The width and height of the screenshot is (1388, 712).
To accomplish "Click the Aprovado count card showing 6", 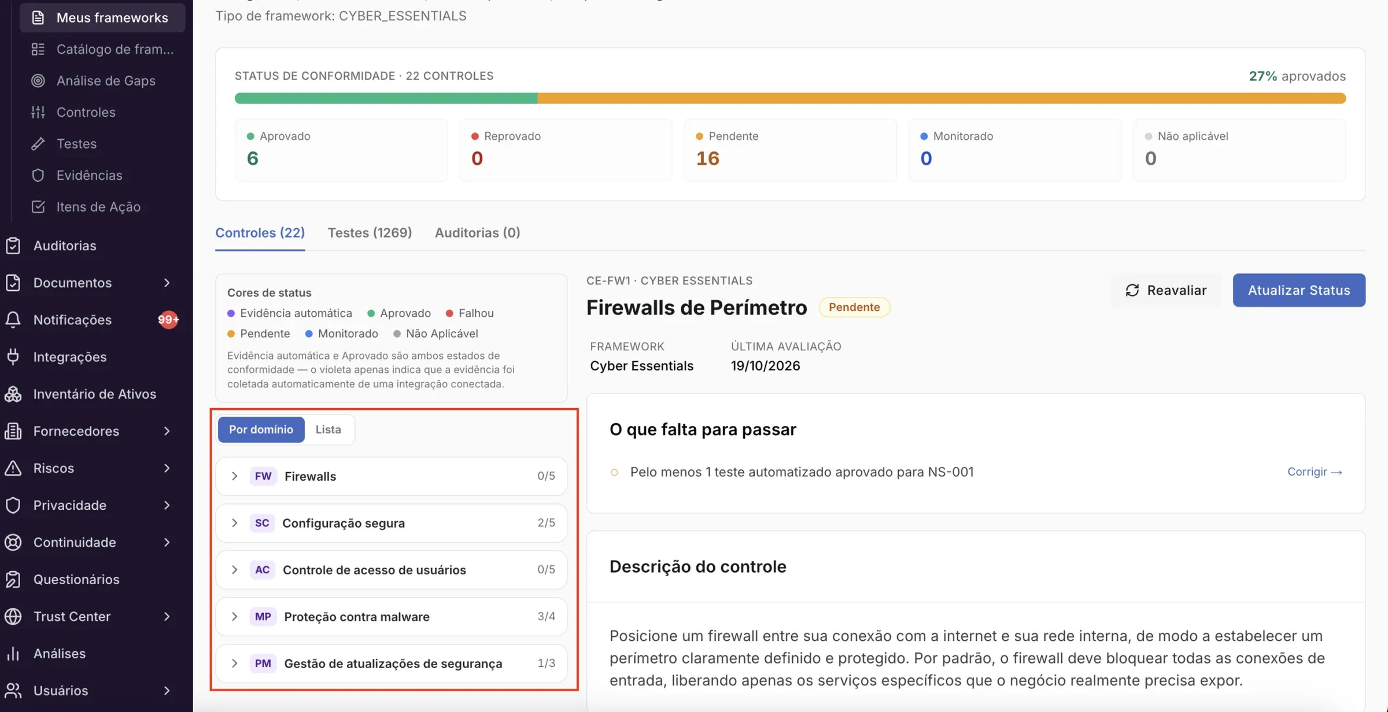I will 341,150.
